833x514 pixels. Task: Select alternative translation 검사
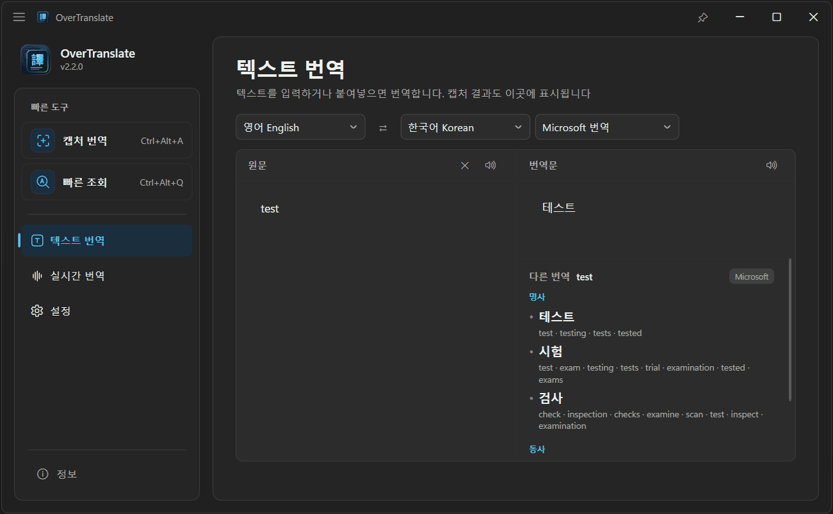click(551, 398)
